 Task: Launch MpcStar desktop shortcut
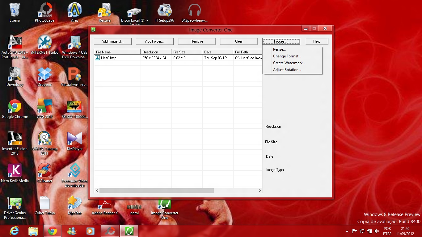pos(75,205)
